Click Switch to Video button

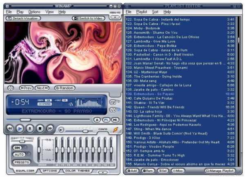point(89,18)
